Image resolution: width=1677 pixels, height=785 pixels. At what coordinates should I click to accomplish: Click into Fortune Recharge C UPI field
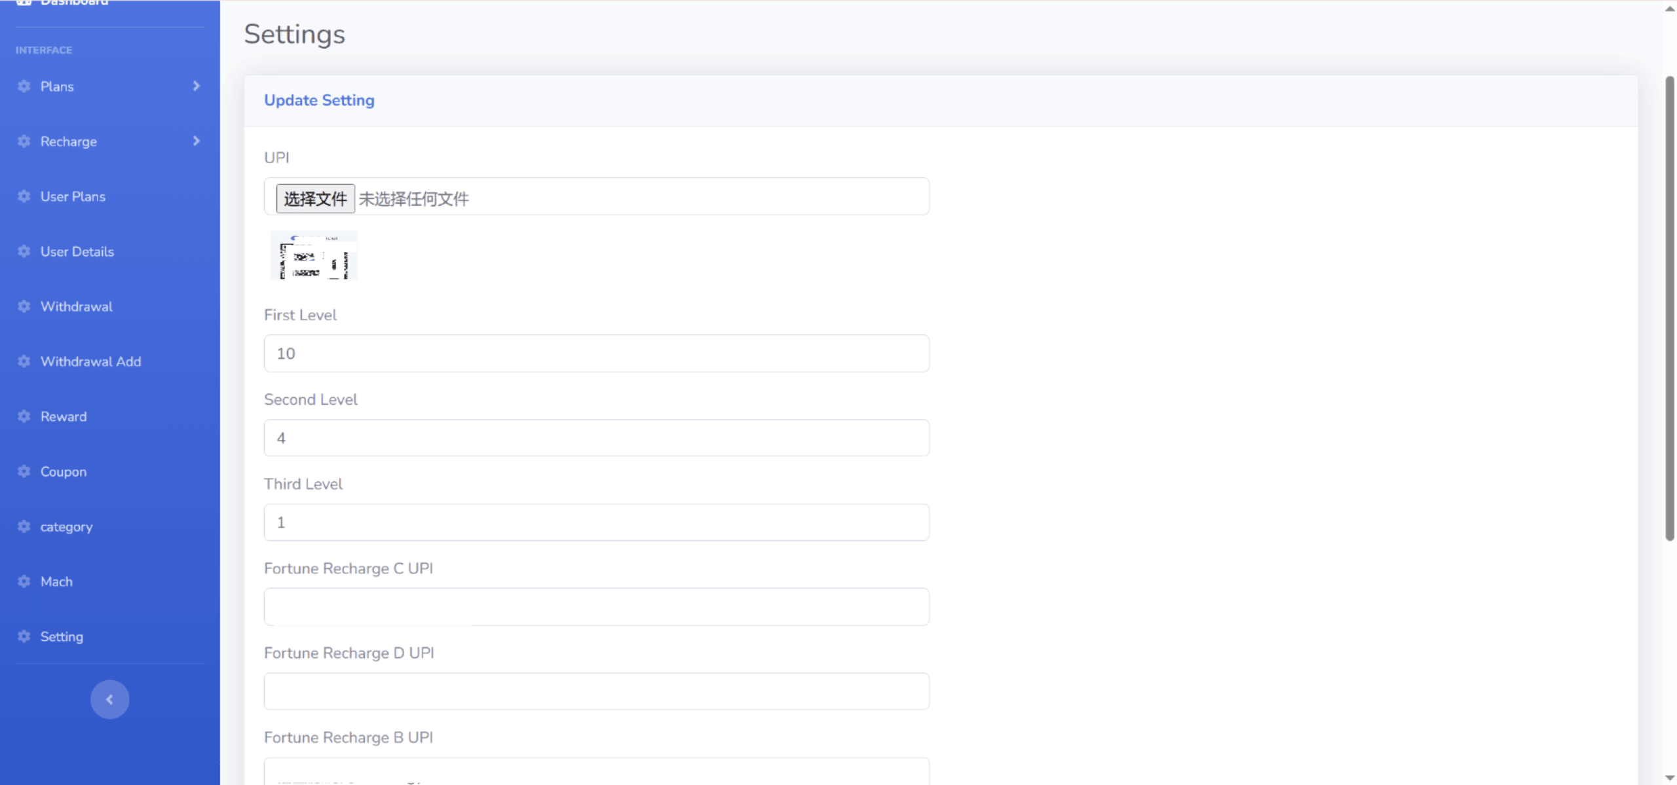(x=596, y=607)
